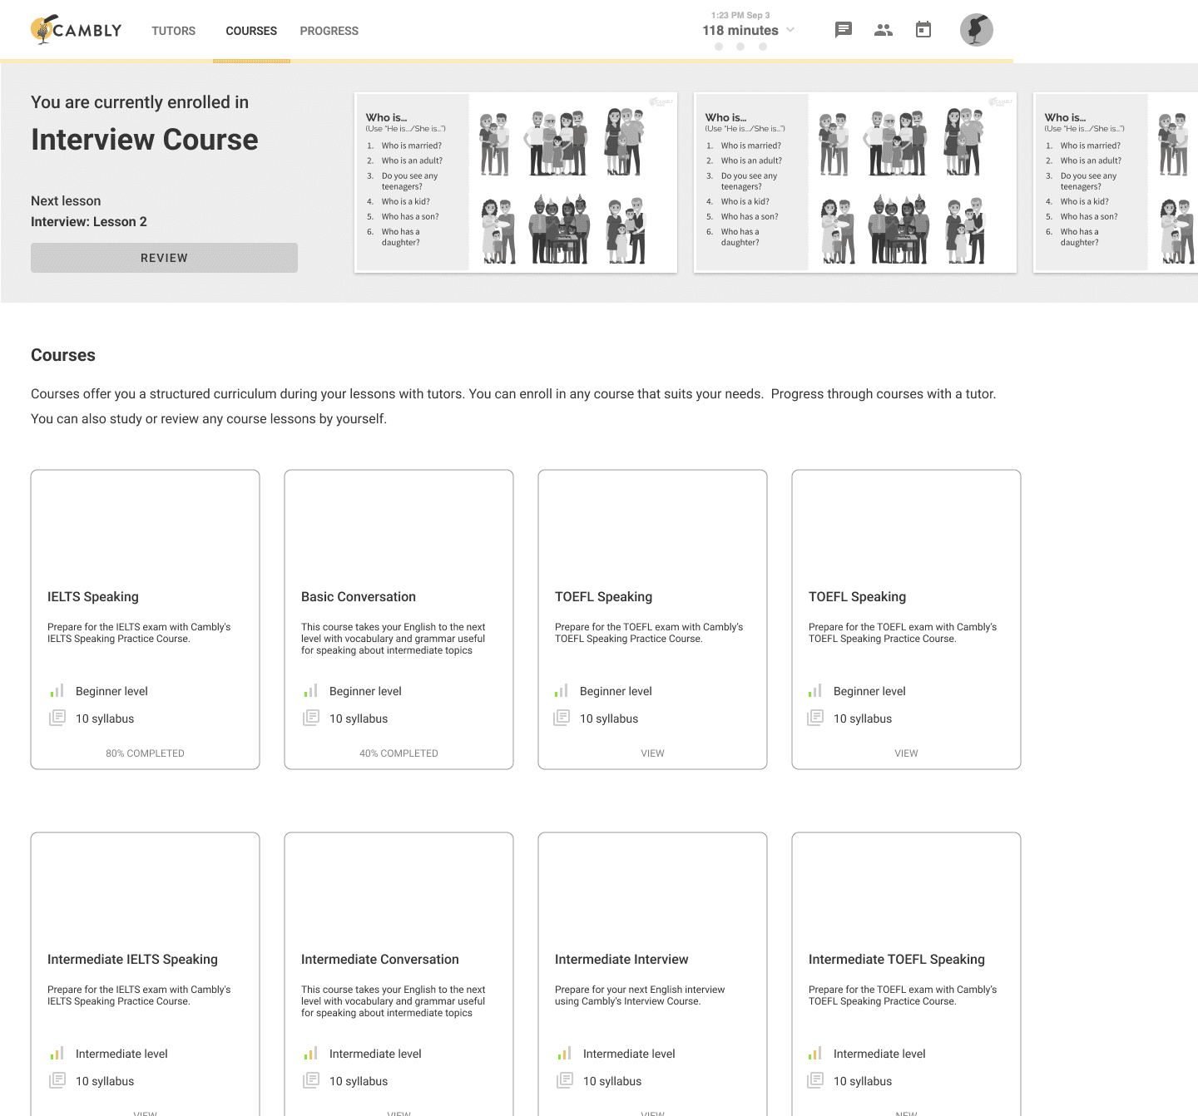Click syllabus icon on Intermediate Conversation card
Image resolution: width=1198 pixels, height=1116 pixels.
pos(311,1080)
